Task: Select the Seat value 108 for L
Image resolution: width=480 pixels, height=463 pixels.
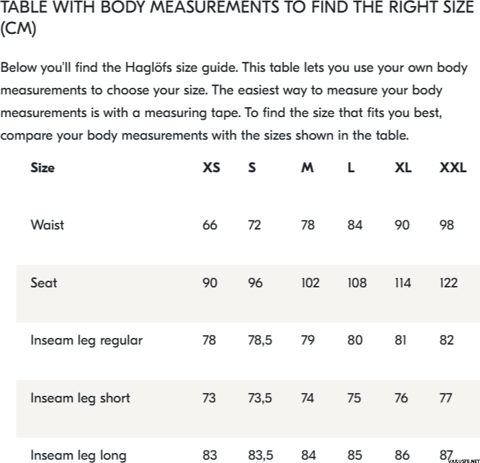Action: 357,283
